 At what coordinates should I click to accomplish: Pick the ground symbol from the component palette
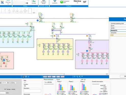[x=34, y=11]
